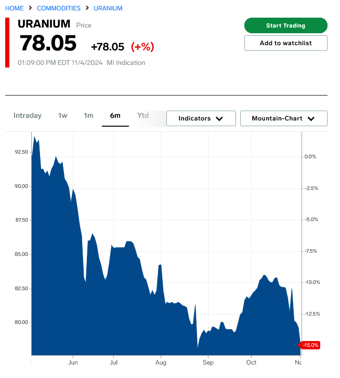Open the COMMODITIES breadcrumb link

point(59,8)
